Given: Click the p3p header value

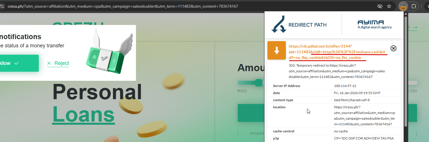Looking at the screenshot, I should point(364,138).
